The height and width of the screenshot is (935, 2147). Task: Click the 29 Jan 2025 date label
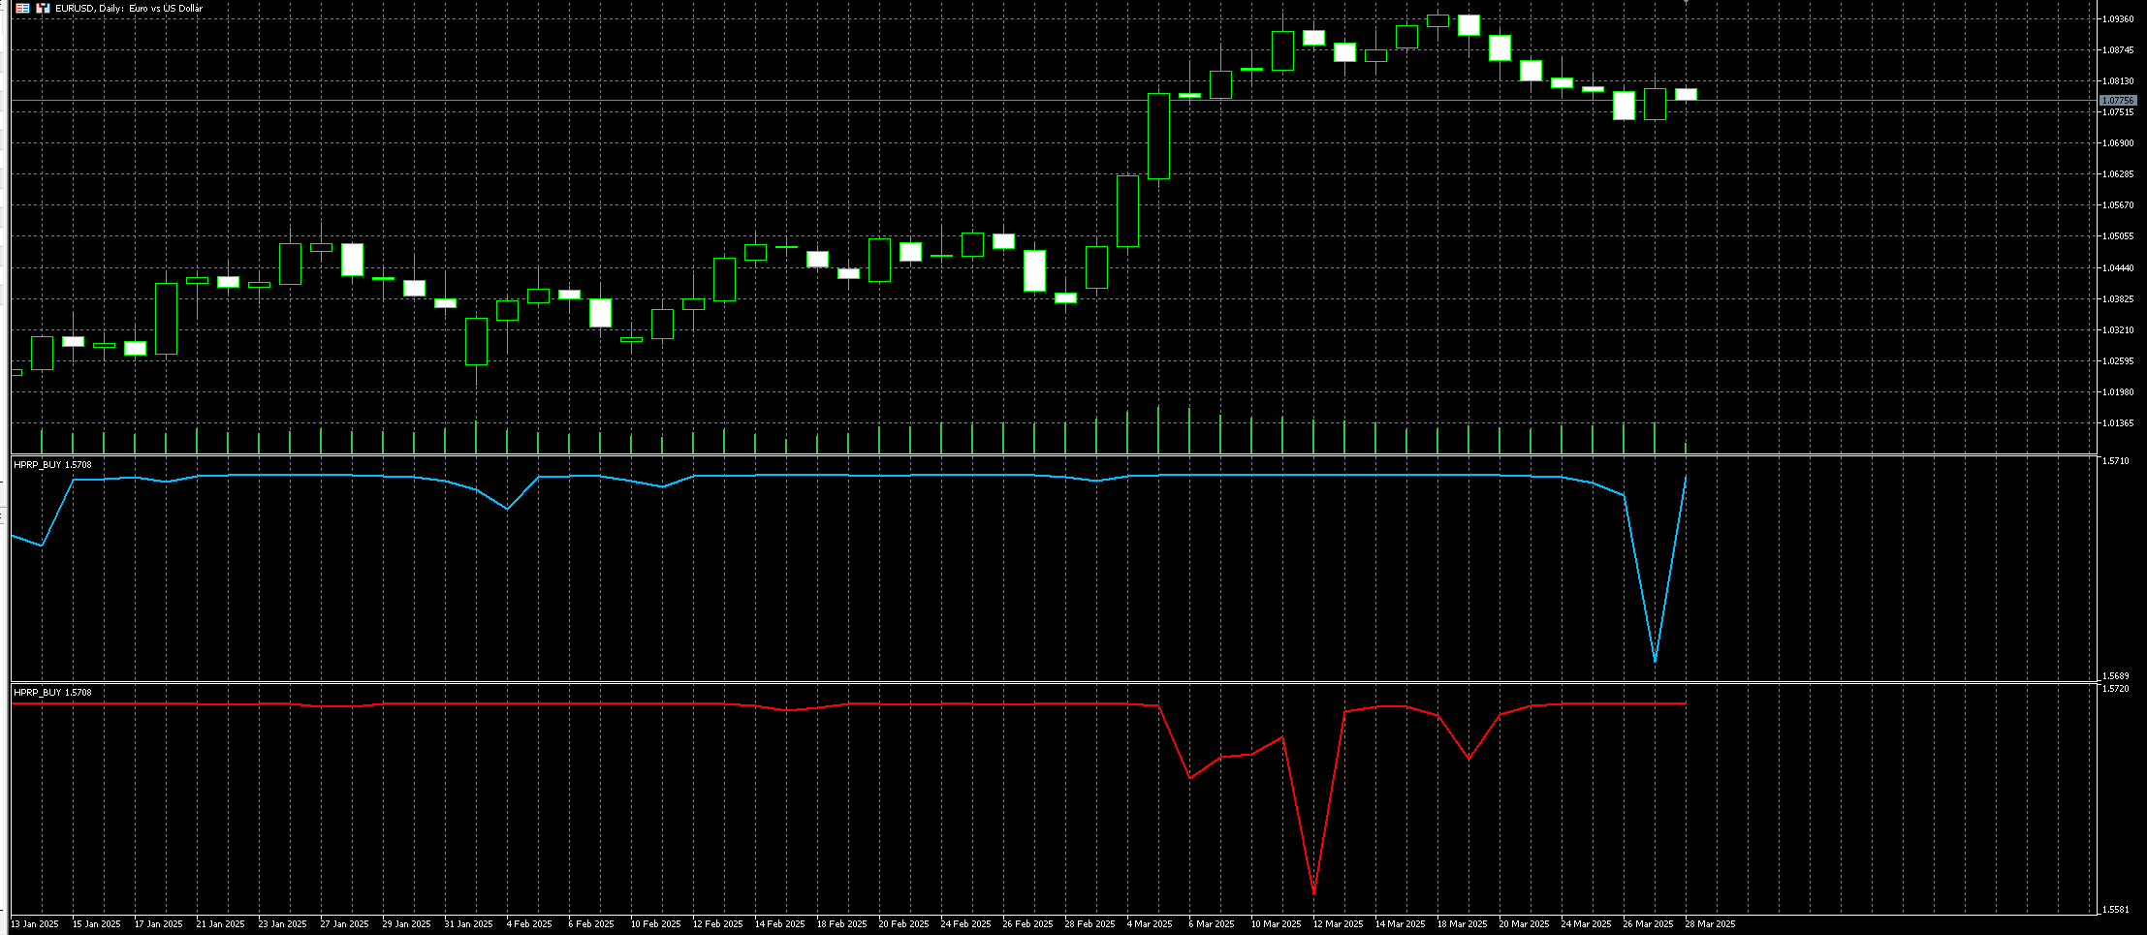[407, 924]
